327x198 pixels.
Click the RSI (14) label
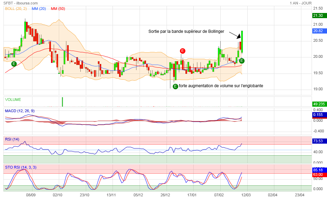pyautogui.click(x=12, y=139)
